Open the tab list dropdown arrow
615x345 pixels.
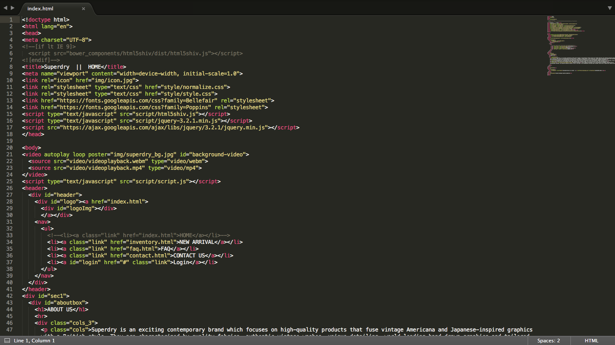[609, 8]
